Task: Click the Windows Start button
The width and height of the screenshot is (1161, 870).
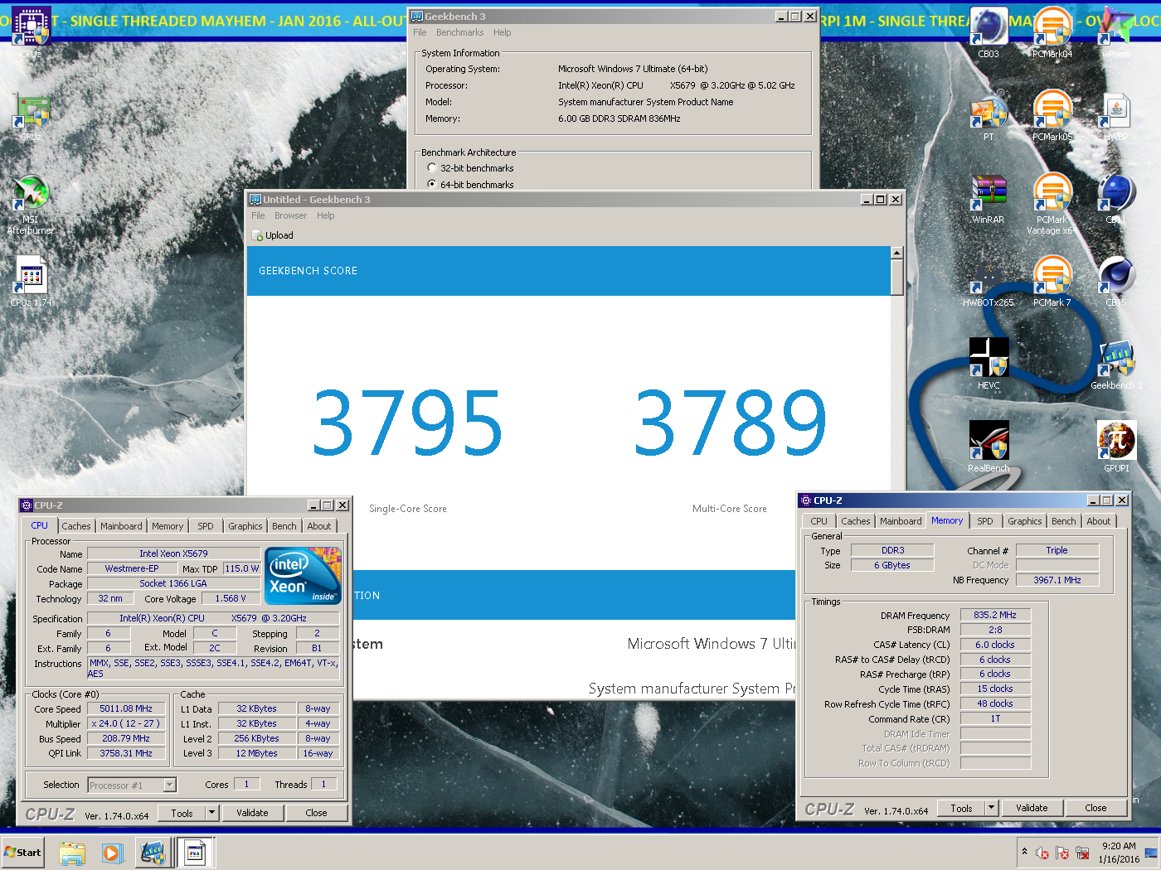Action: (22, 853)
